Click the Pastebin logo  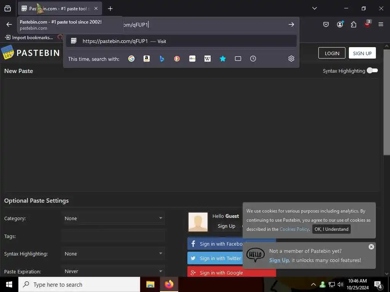[30, 52]
